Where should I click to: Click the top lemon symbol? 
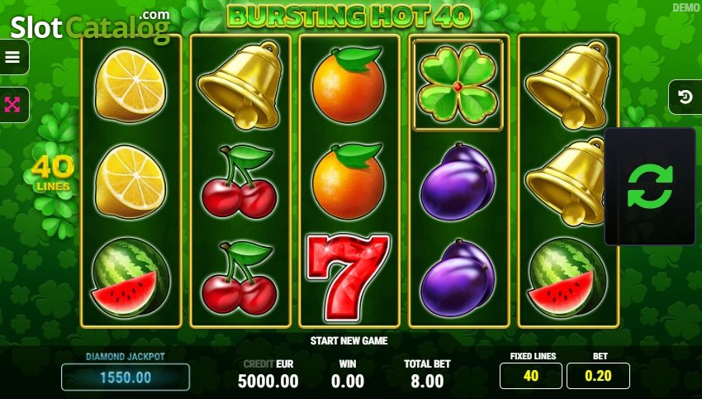[x=130, y=85]
